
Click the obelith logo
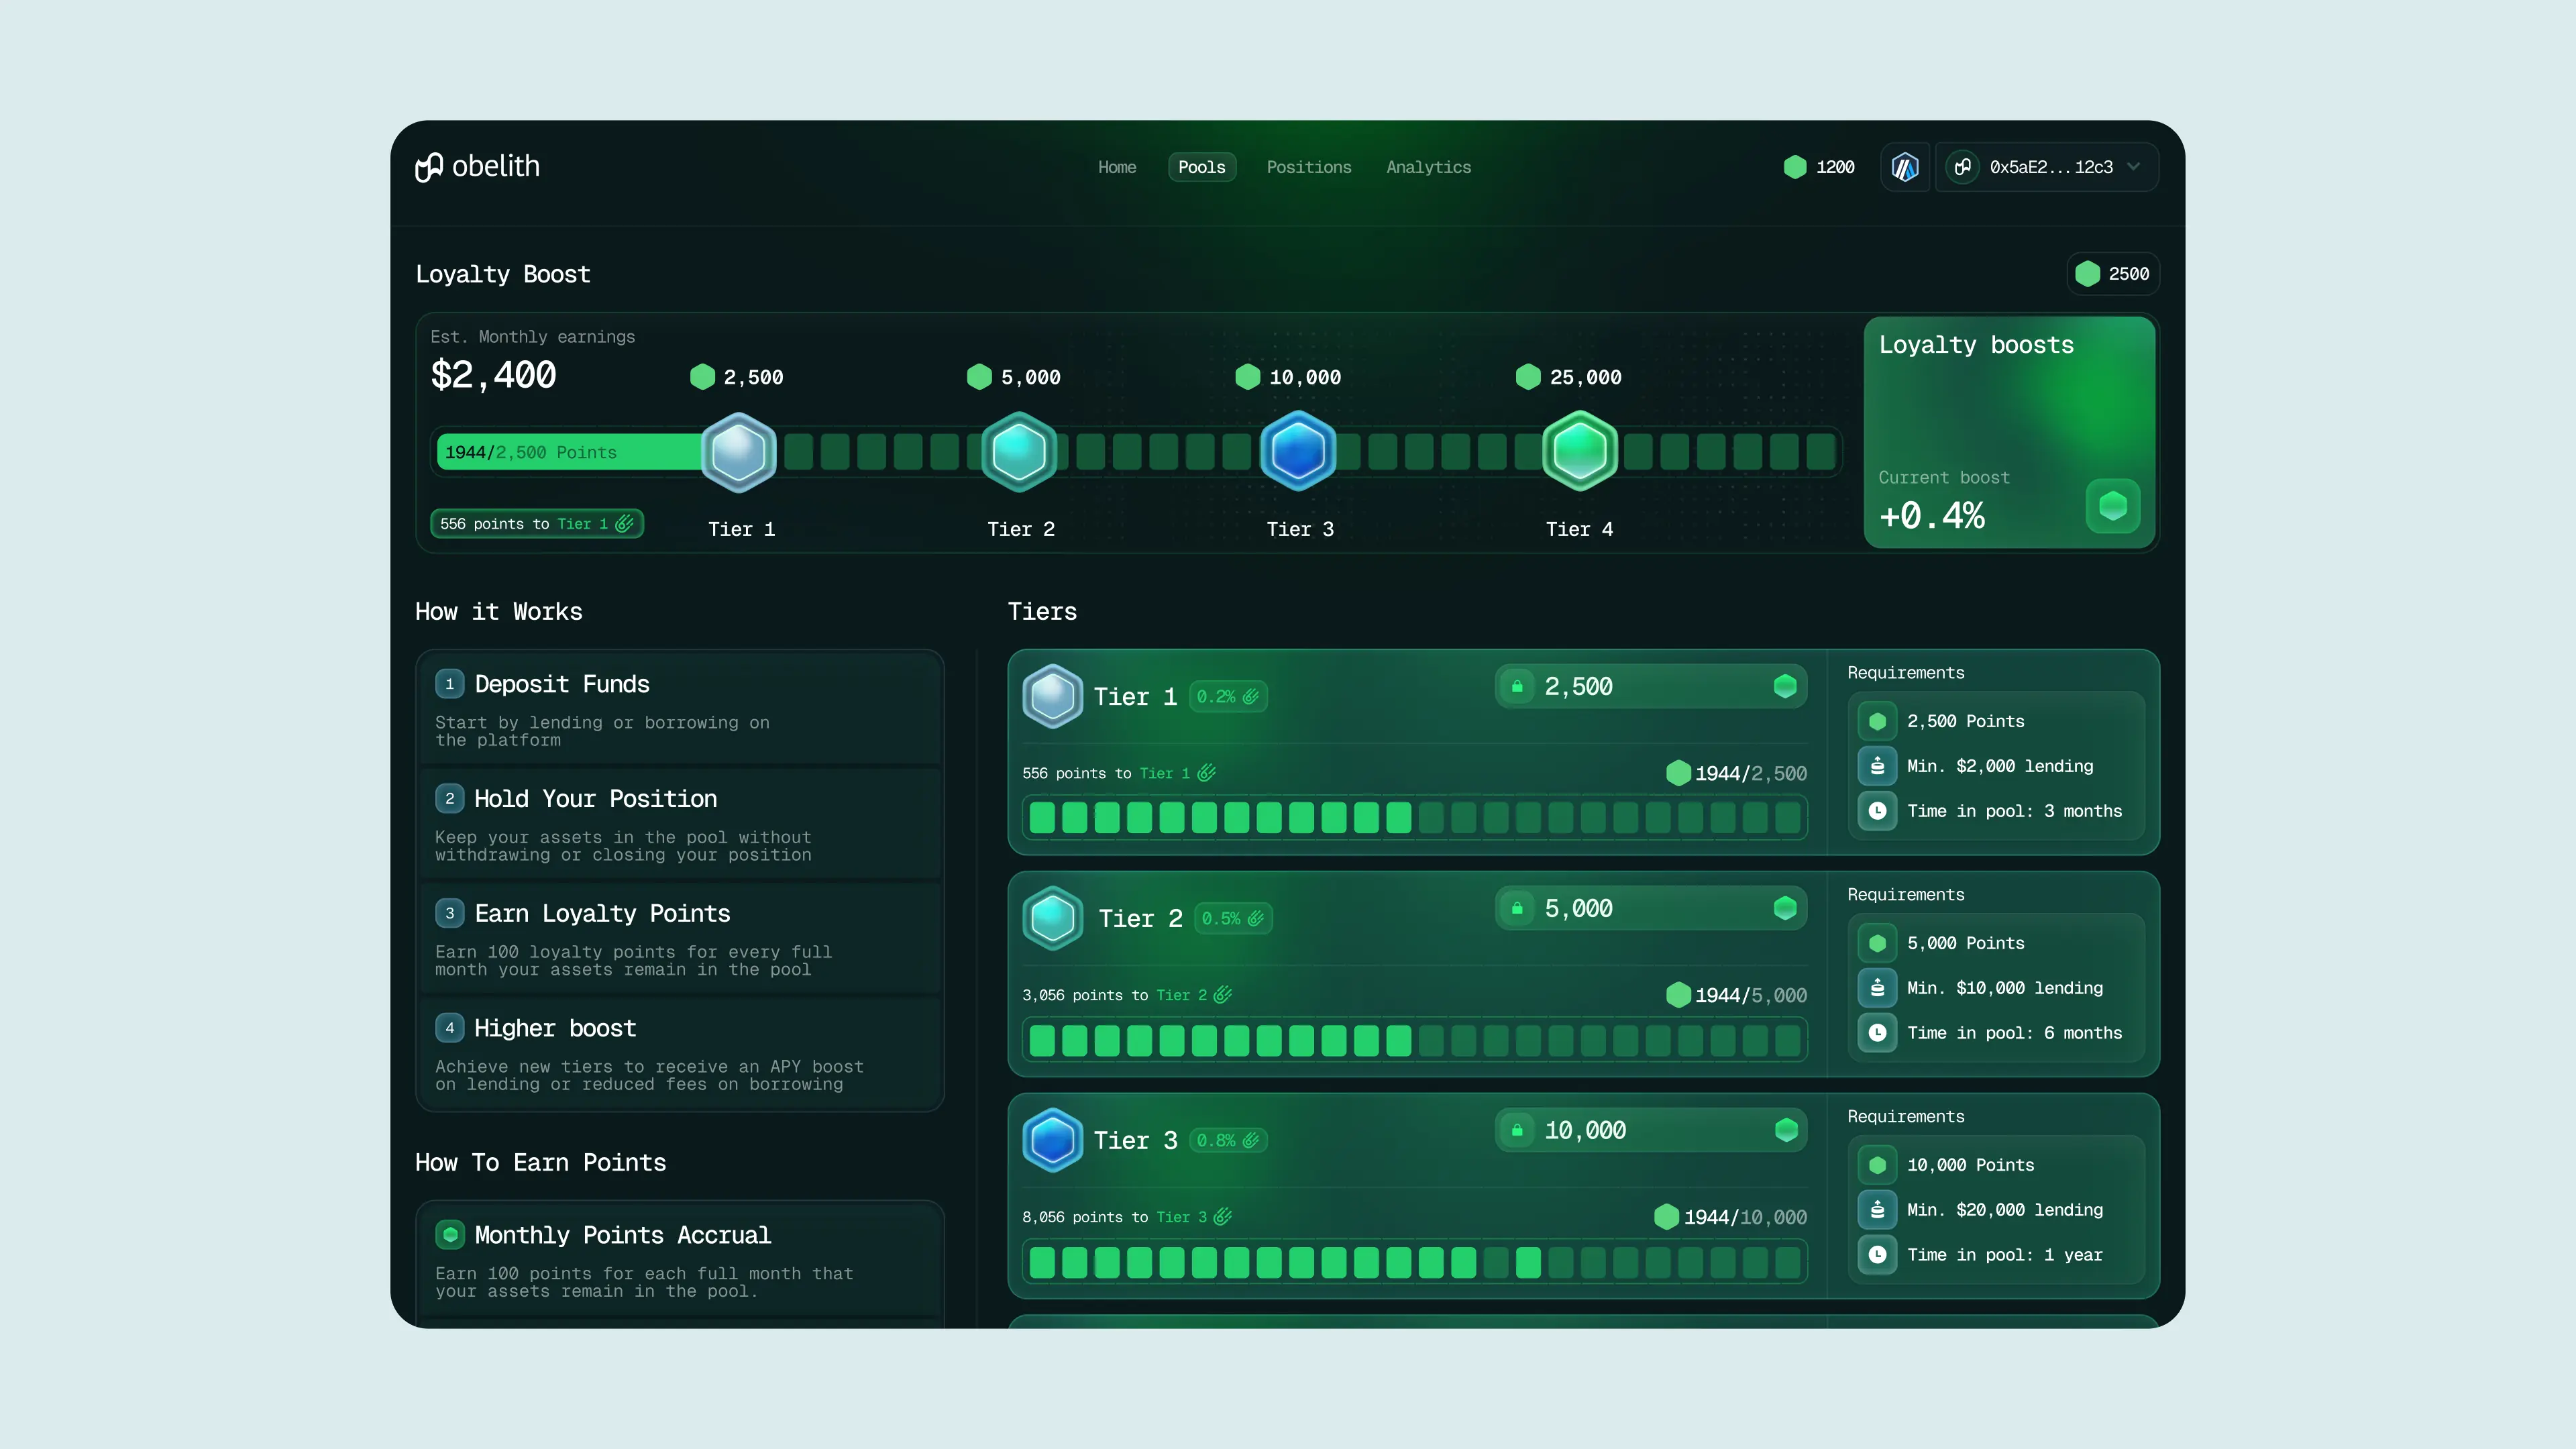pos(477,166)
